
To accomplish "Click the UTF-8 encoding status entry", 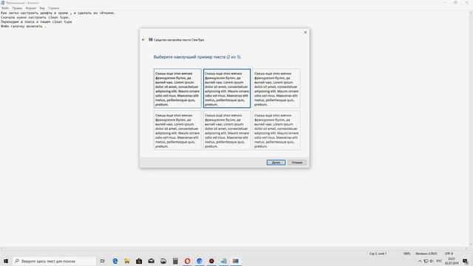I will click(x=449, y=253).
